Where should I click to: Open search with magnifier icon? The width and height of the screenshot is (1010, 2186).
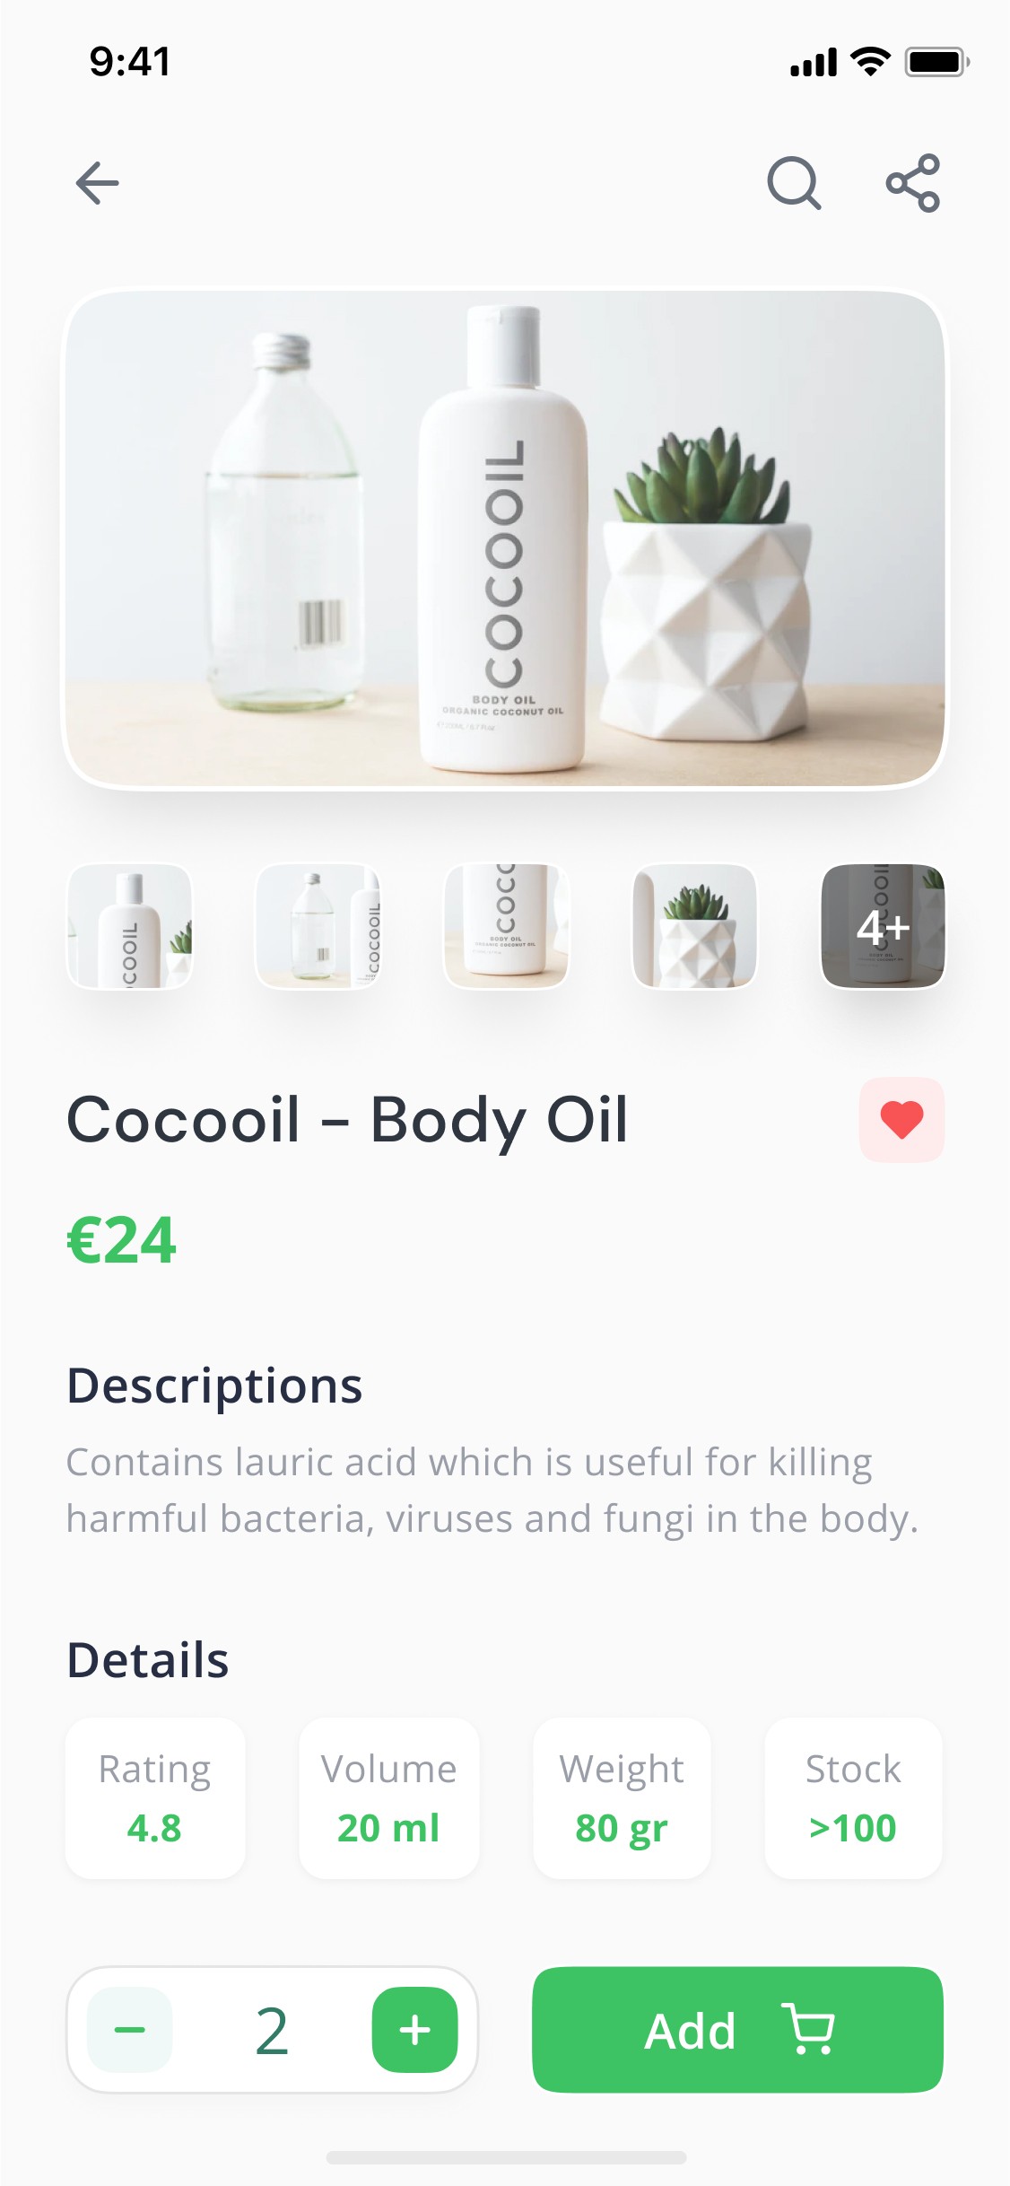(x=794, y=183)
